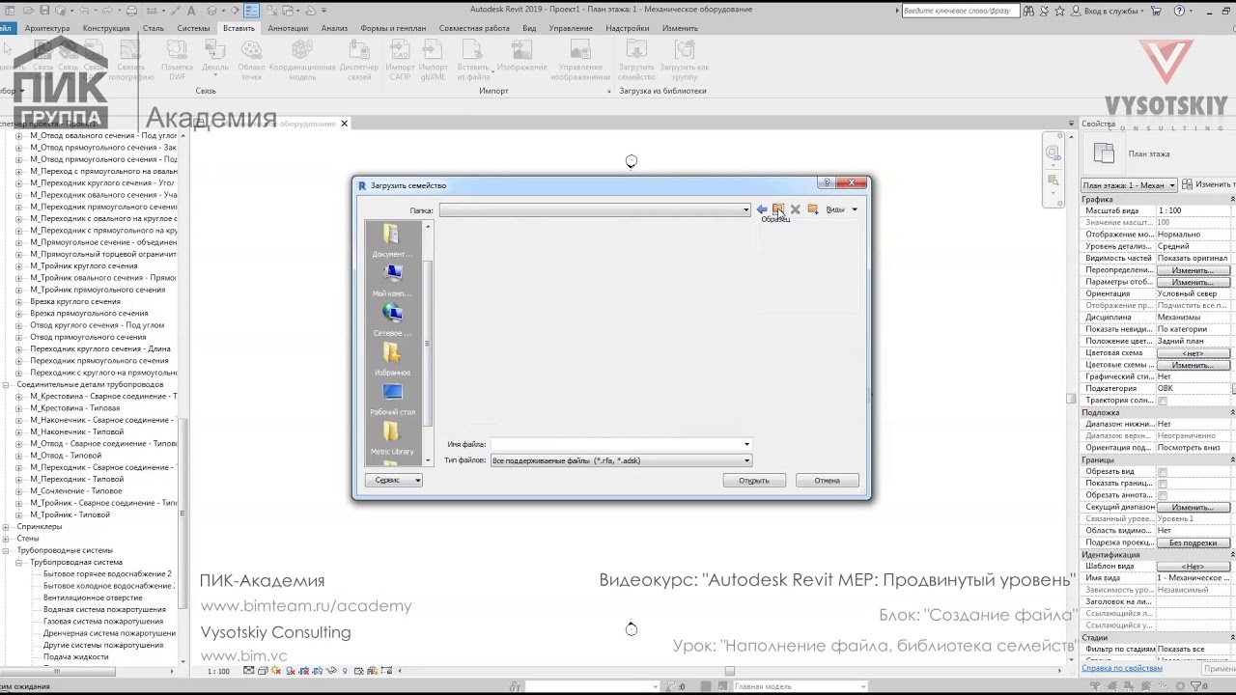The width and height of the screenshot is (1236, 695).
Task: Open the Архитектура ribbon tab
Action: [x=47, y=28]
